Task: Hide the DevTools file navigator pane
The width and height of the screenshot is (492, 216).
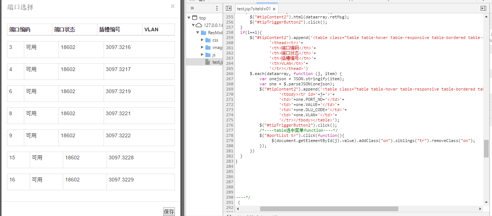Action: coord(229,8)
